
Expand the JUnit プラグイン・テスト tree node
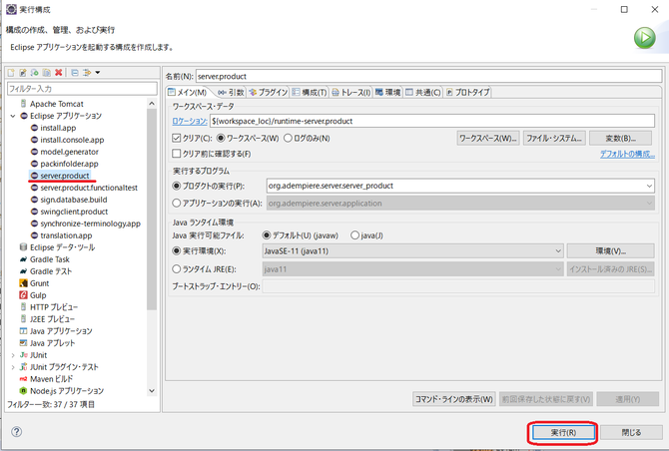click(x=13, y=367)
